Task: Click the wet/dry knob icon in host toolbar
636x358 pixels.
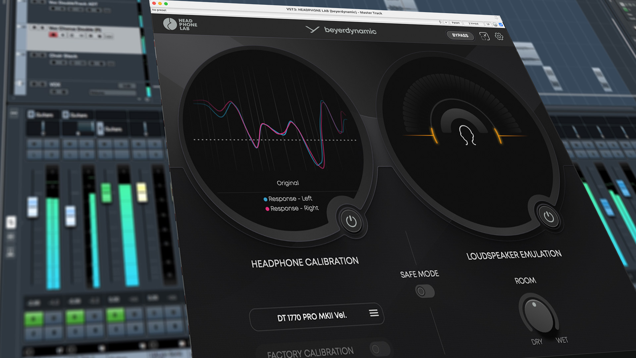Action: coord(495,24)
